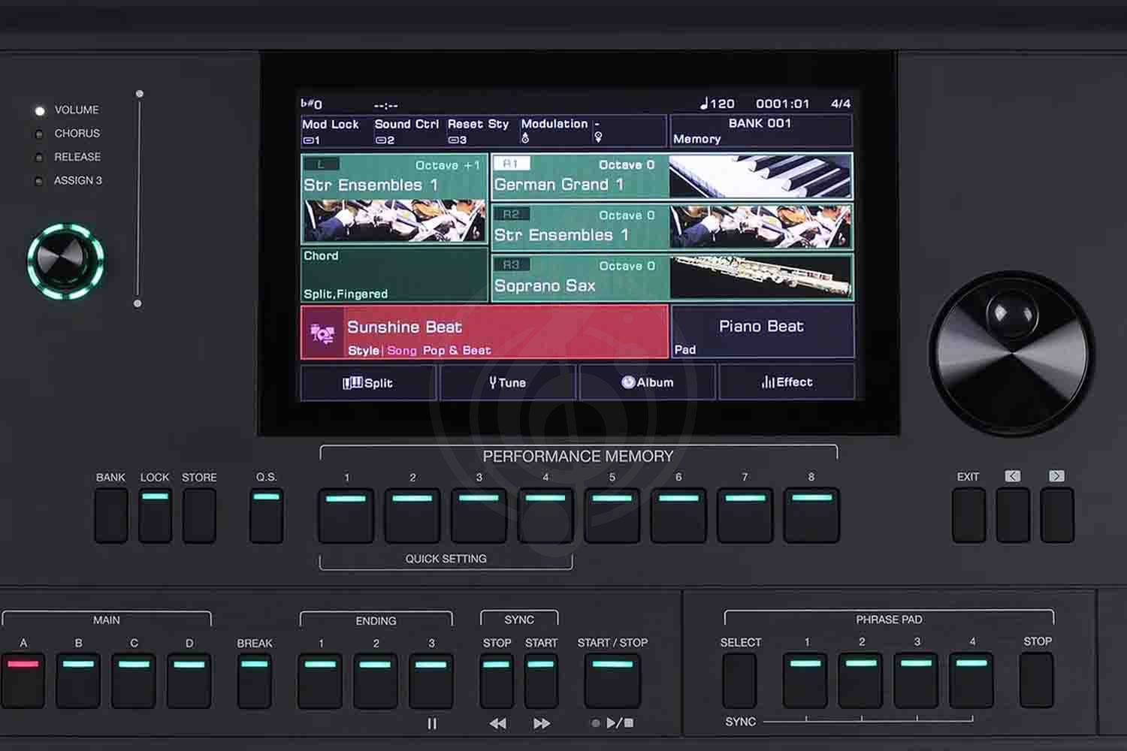Toggle the Sync Start button
1127x751 pixels.
541,680
